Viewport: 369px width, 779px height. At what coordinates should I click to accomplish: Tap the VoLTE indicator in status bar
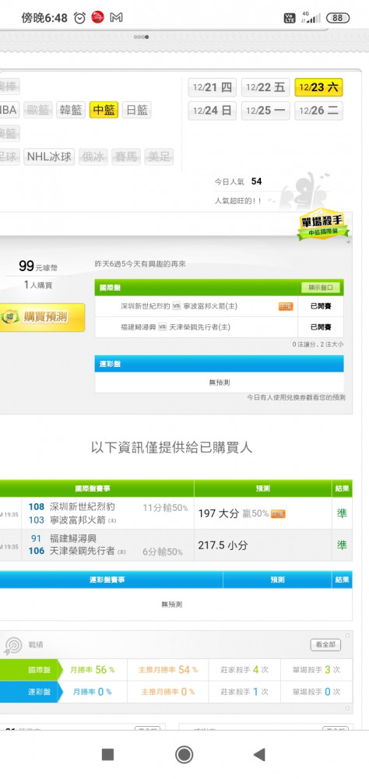pos(289,18)
